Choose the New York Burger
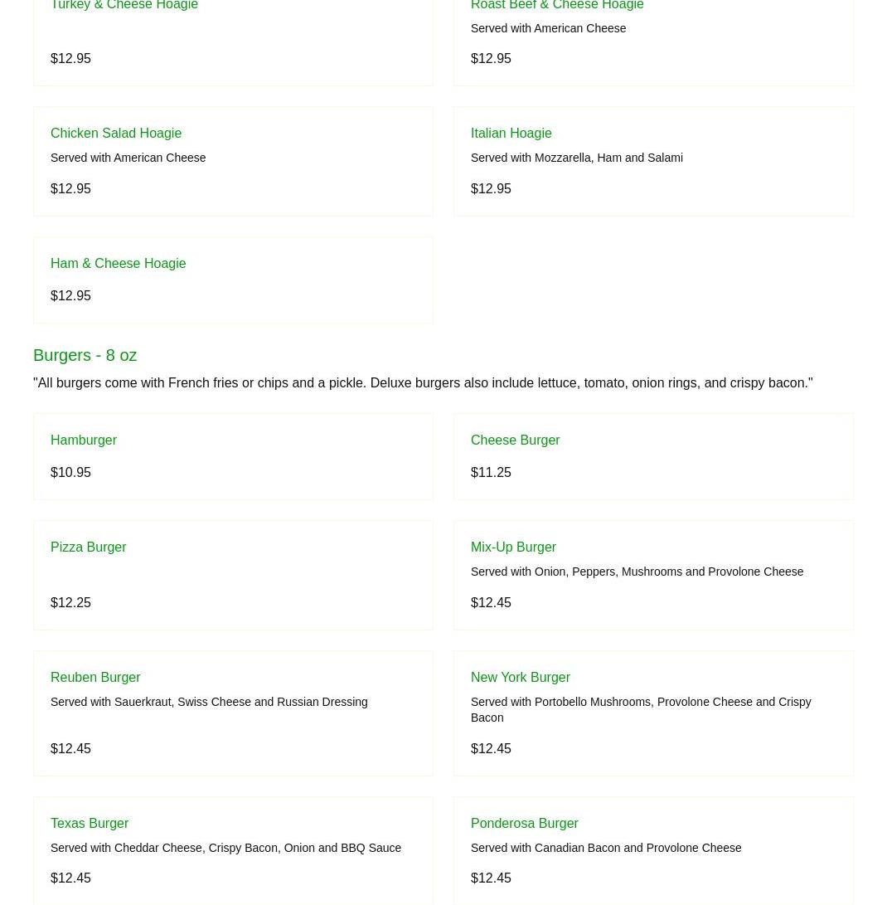 [520, 677]
